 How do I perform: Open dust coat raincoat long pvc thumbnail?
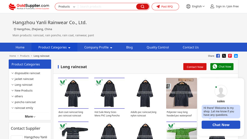tap(73, 93)
